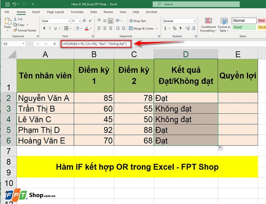This screenshot has width=266, height=204.
Task: Open the File tab
Action: 7,12
